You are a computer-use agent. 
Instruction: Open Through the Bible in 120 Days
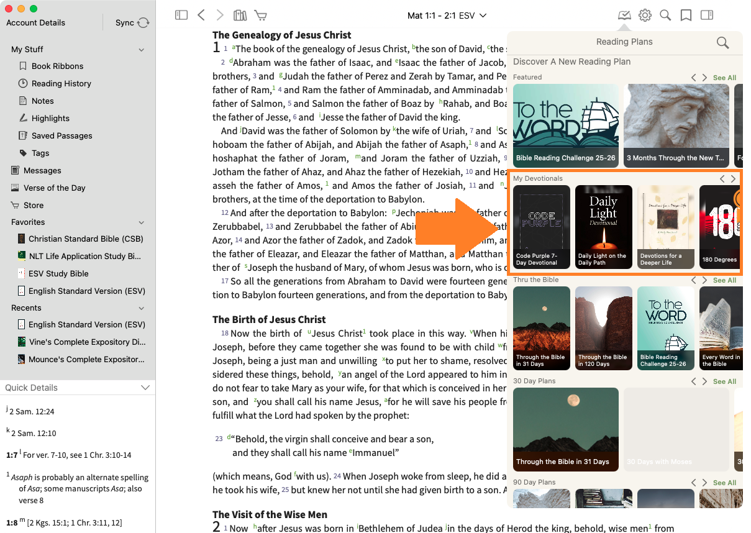click(604, 328)
